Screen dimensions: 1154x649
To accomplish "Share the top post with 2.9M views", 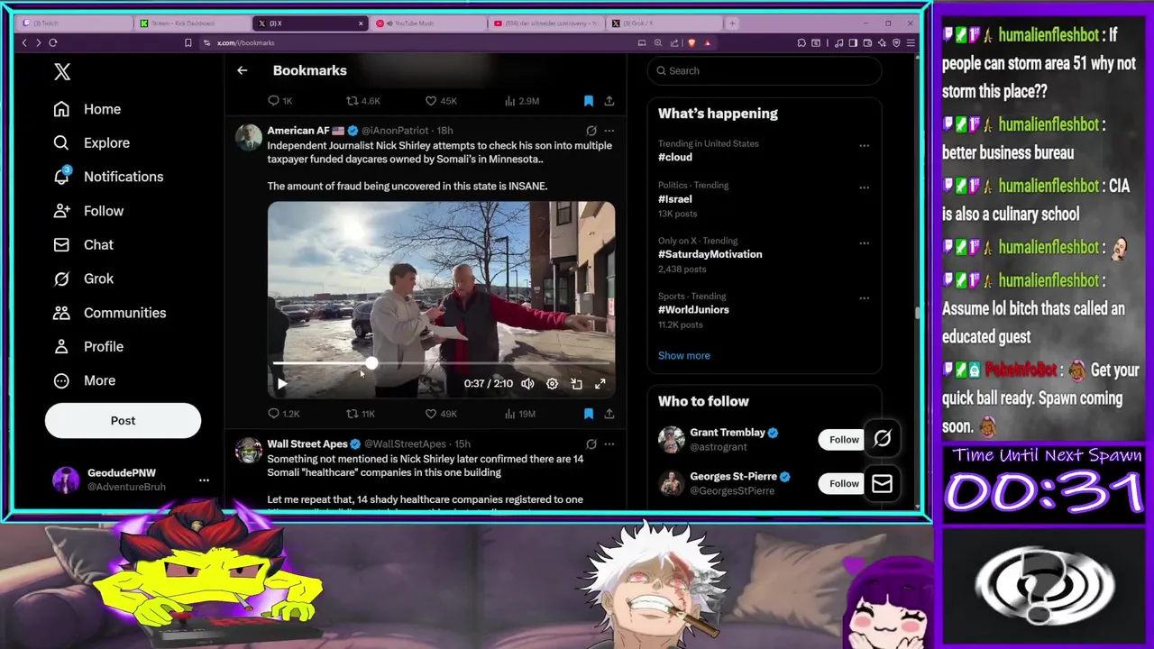I will point(609,101).
